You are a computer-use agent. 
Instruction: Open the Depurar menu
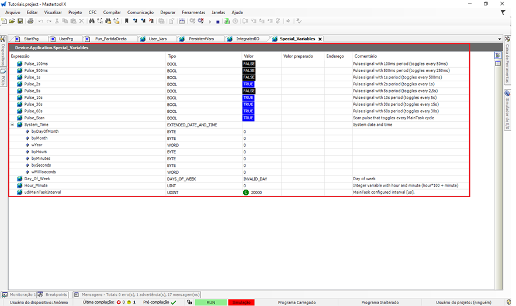(x=168, y=12)
